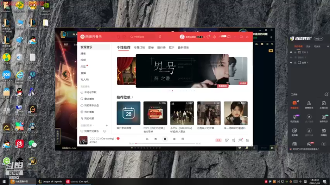Open the listen-together icon in player bar

pos(240,140)
